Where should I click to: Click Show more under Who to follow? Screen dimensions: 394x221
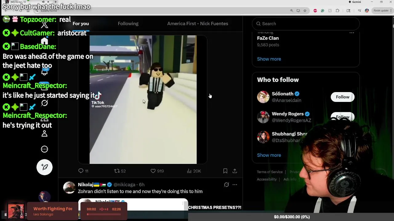(x=269, y=155)
